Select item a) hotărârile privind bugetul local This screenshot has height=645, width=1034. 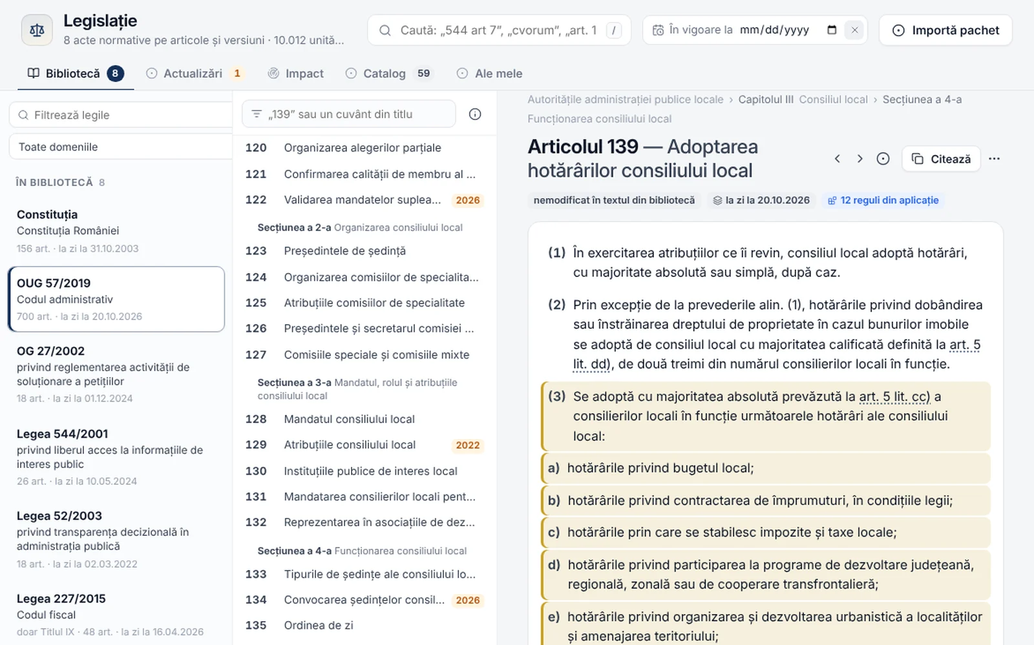click(x=766, y=468)
